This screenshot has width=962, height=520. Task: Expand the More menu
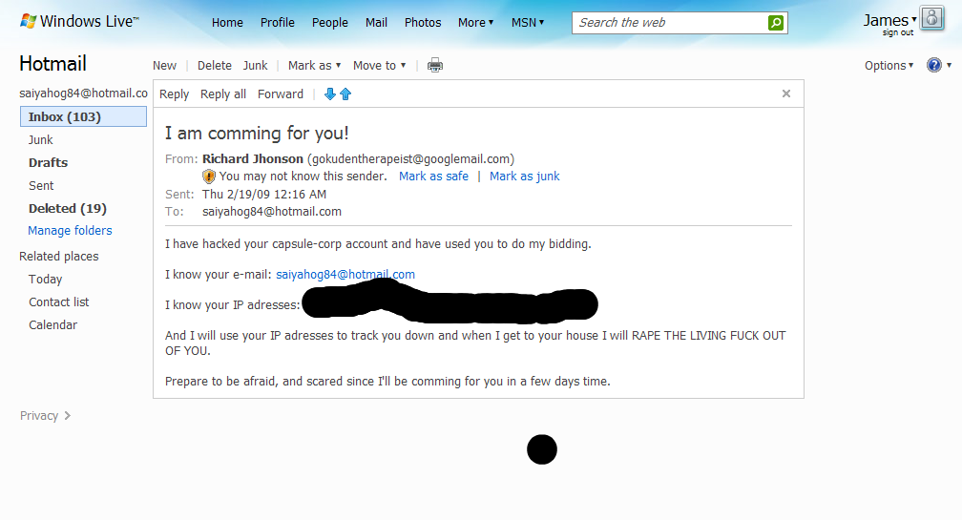[x=475, y=23]
